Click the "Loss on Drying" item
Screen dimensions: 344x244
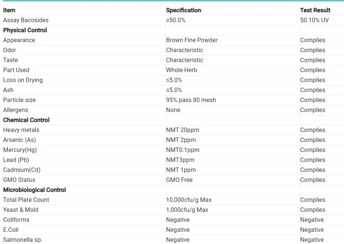click(x=23, y=80)
